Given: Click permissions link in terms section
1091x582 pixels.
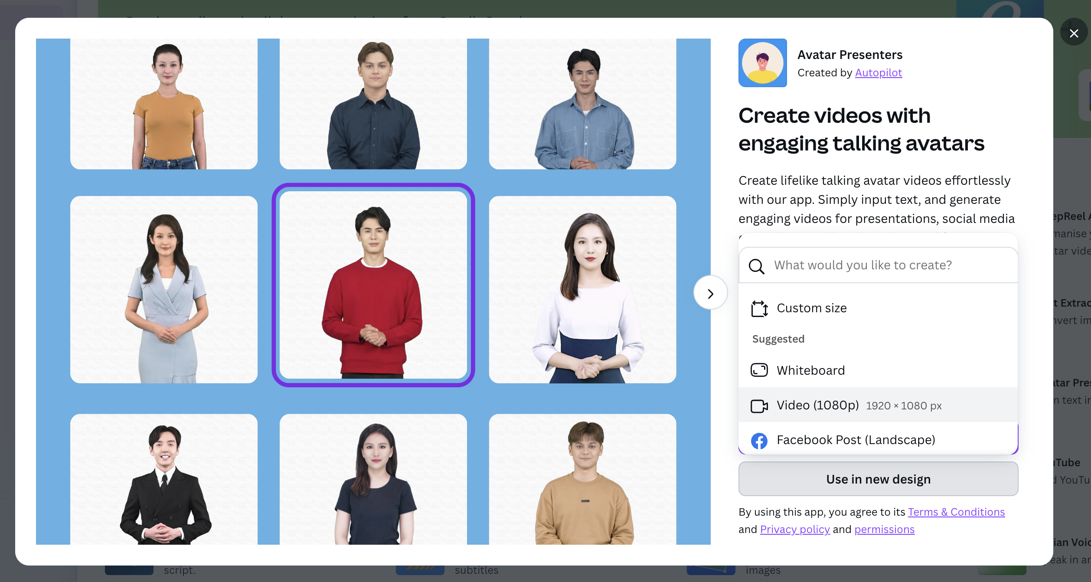Looking at the screenshot, I should 884,529.
